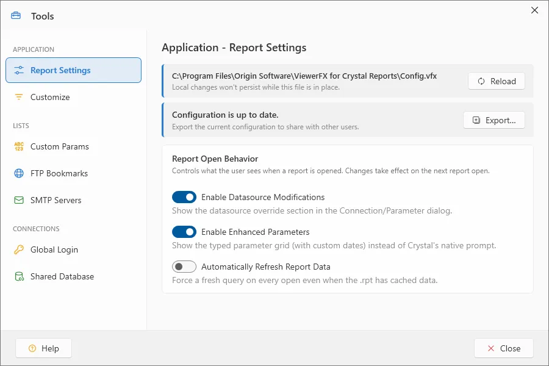This screenshot has width=549, height=366.
Task: Select Global Login in sidebar
Action: point(74,249)
